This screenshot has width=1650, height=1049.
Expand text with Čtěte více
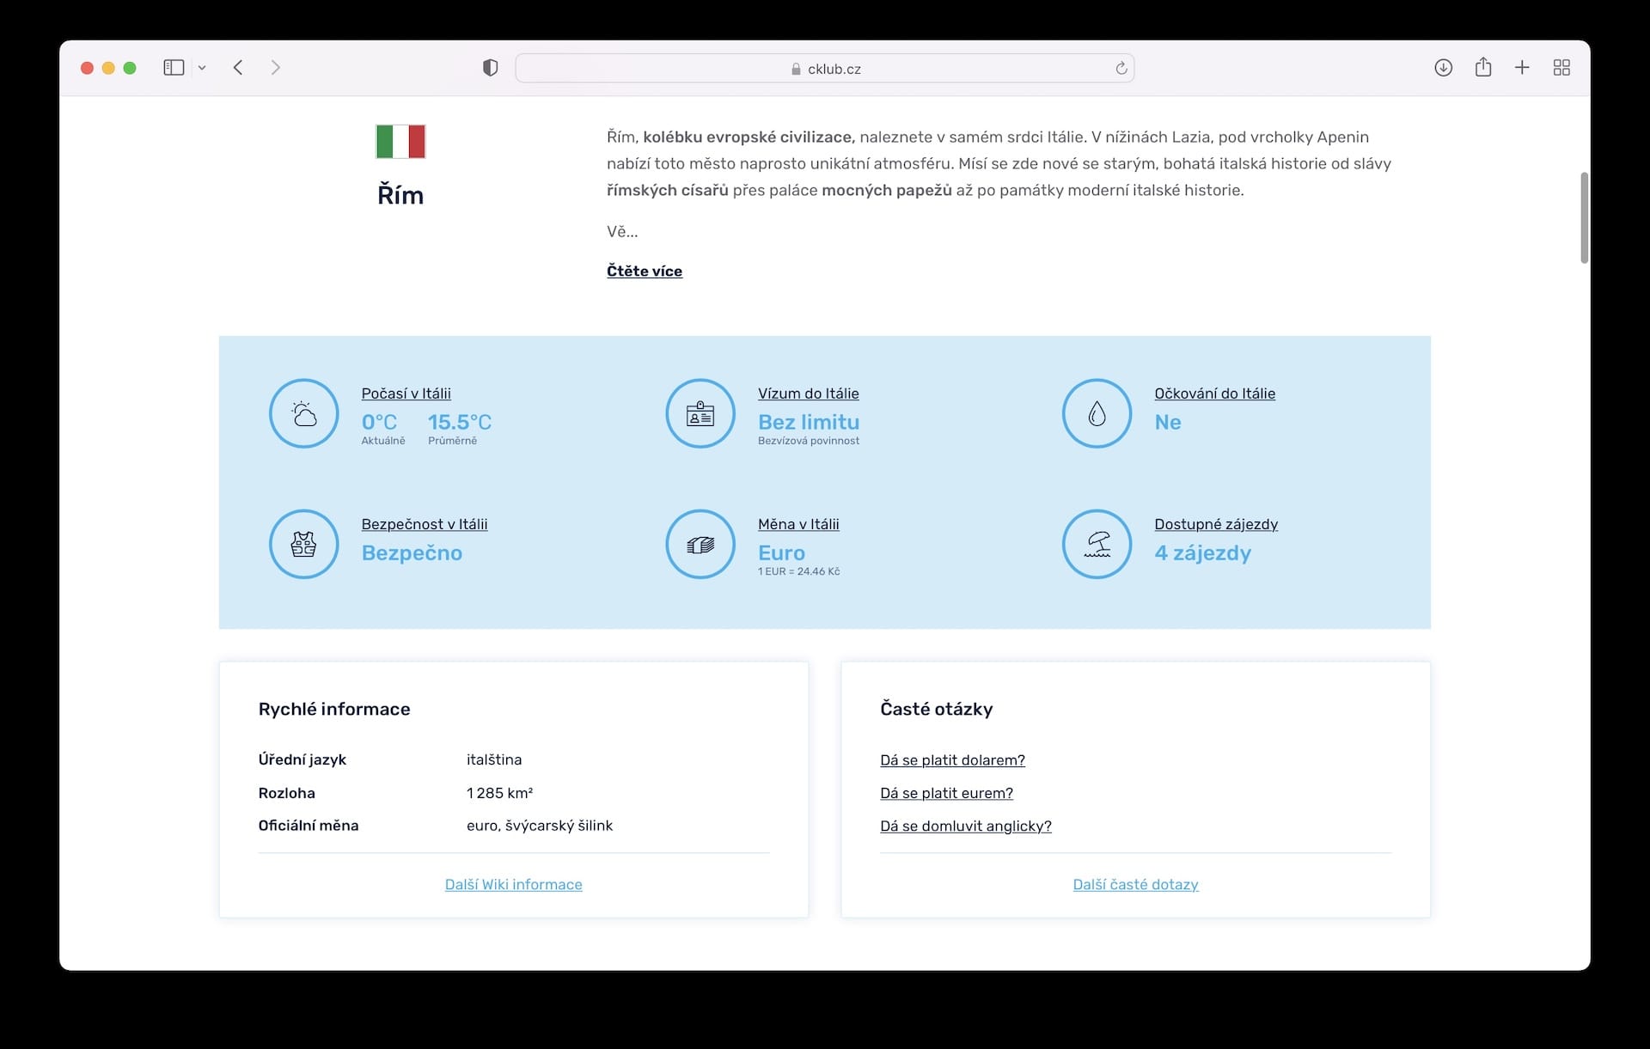pyautogui.click(x=644, y=271)
